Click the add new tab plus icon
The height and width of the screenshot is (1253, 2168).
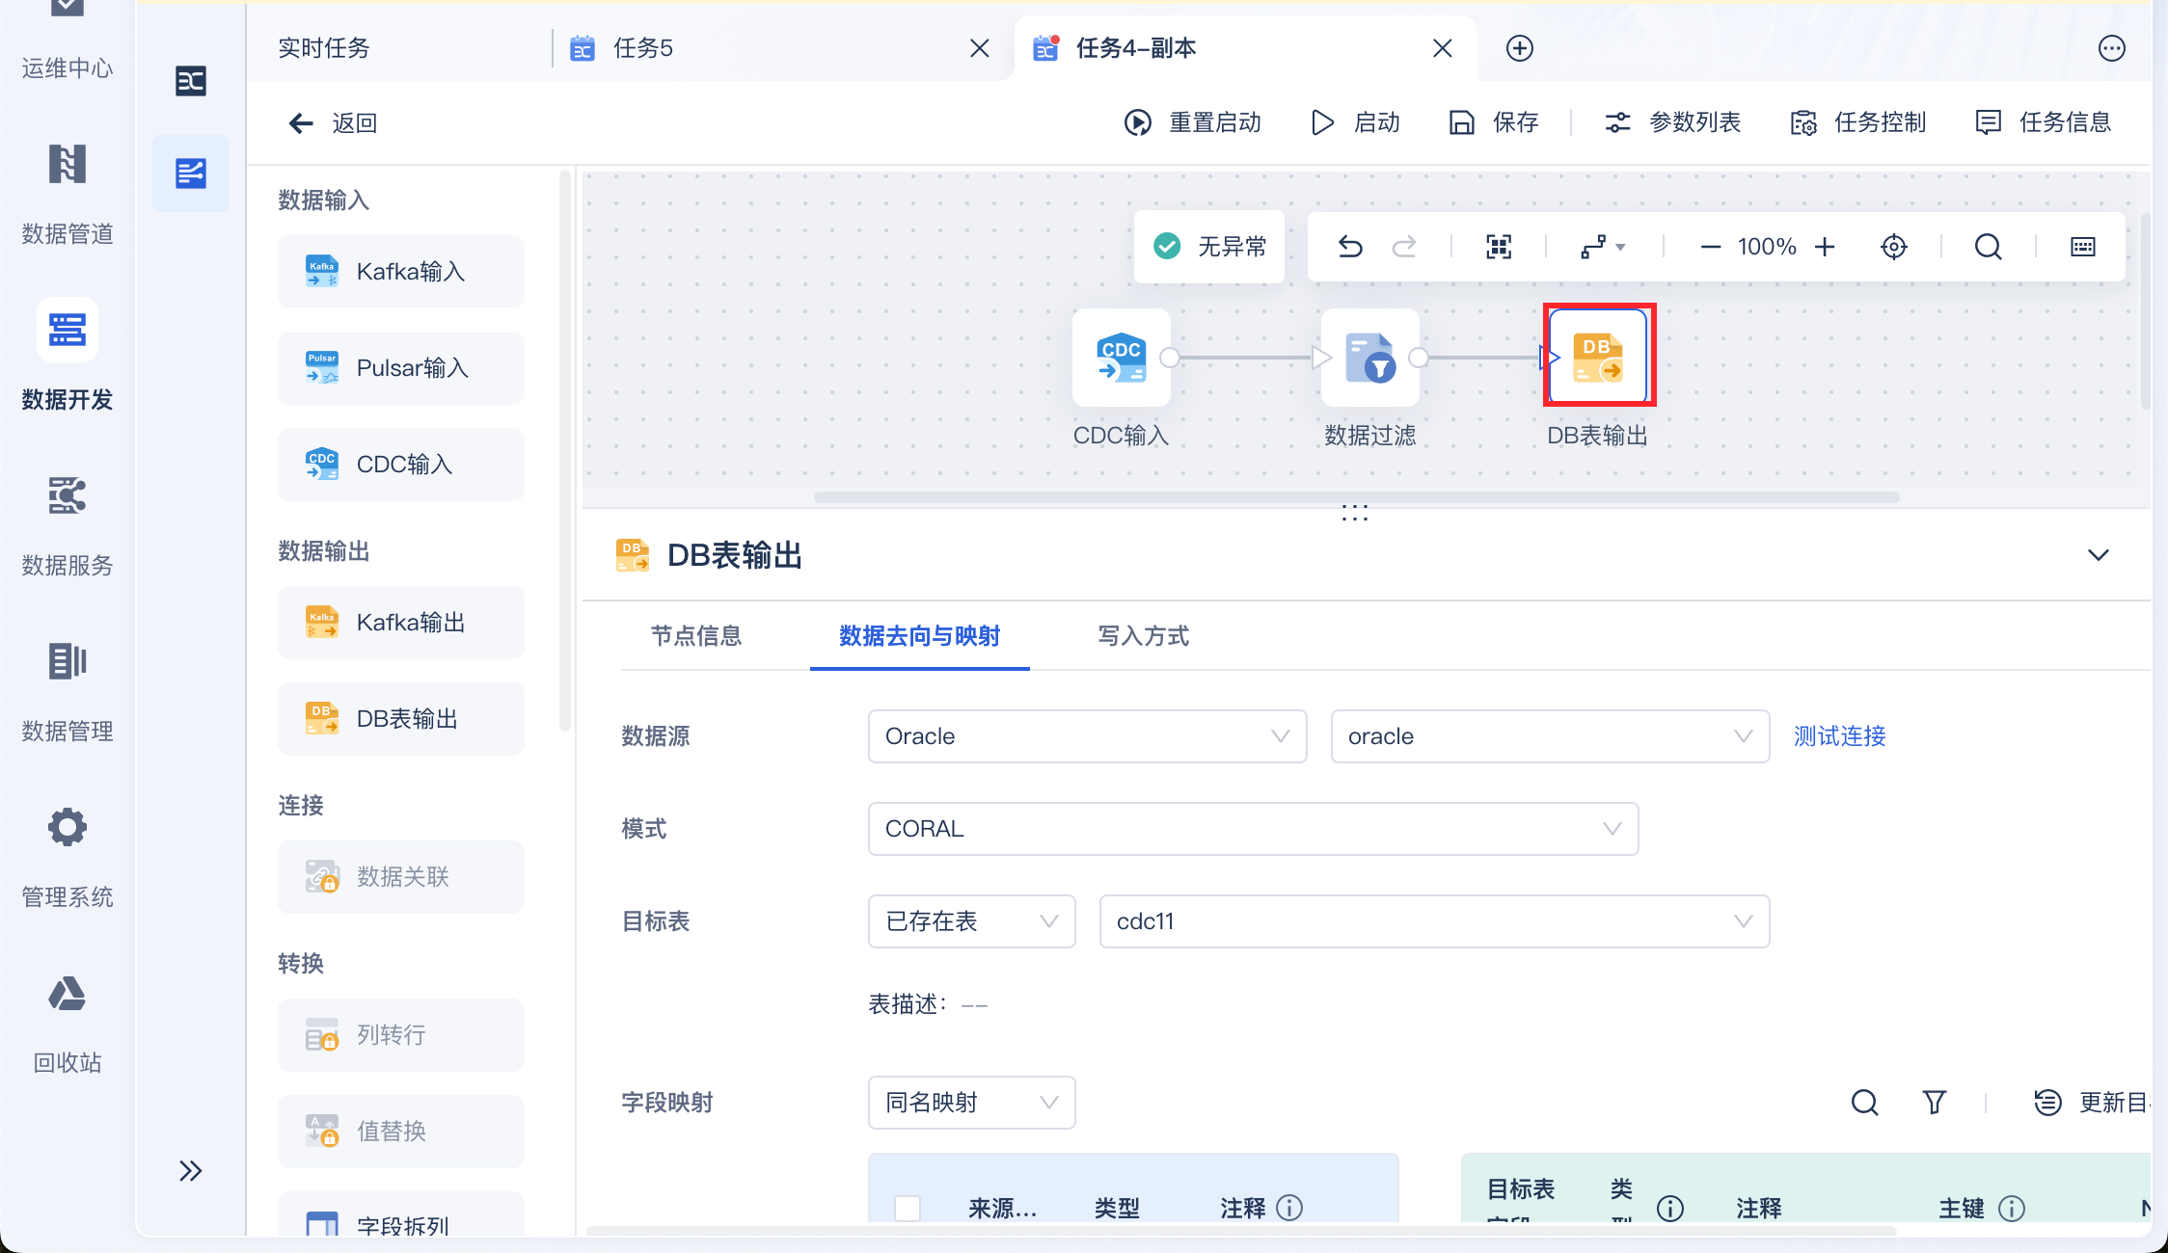point(1520,48)
